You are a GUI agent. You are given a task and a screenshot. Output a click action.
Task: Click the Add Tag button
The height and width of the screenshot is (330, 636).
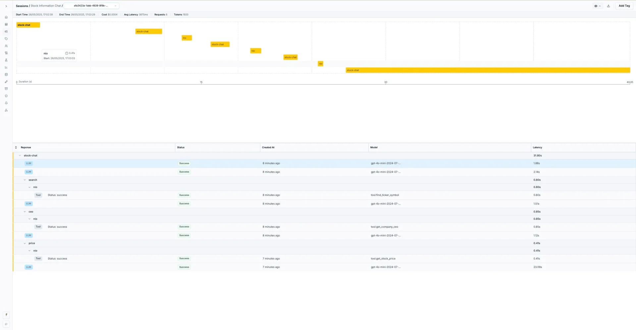(624, 6)
